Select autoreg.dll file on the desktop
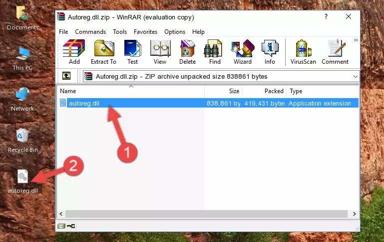Viewport: 384px width, 242px height. (22, 182)
